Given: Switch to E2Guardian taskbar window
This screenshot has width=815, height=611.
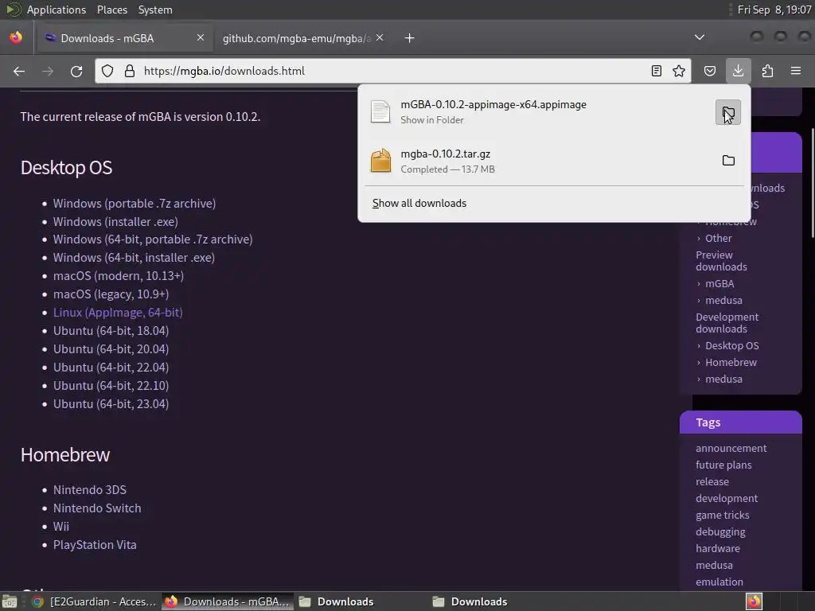Looking at the screenshot, I should pyautogui.click(x=94, y=601).
